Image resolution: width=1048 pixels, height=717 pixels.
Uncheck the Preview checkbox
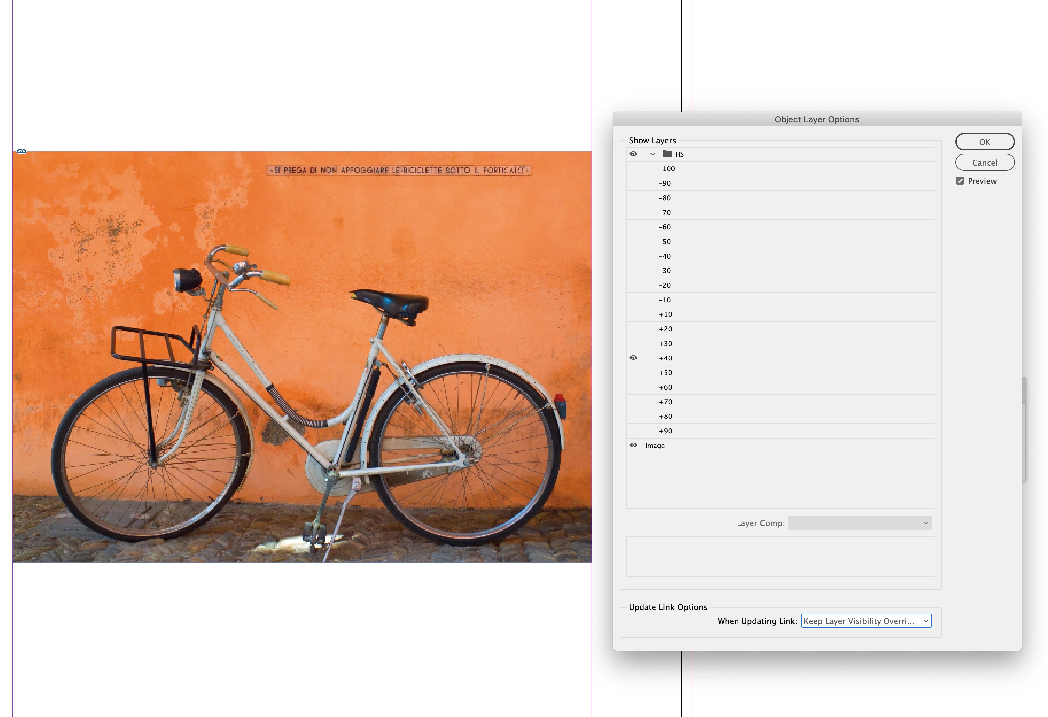(x=960, y=181)
